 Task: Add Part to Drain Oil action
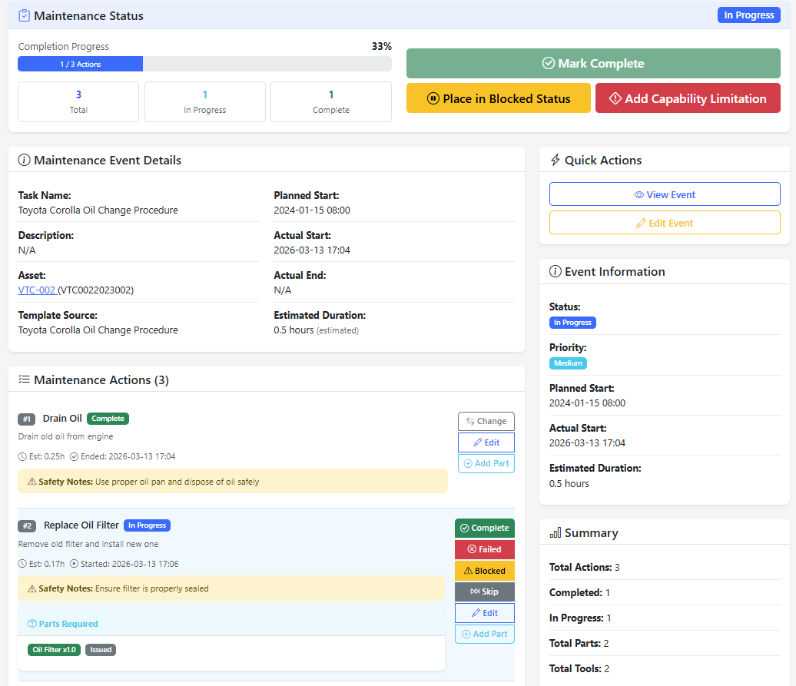coord(486,463)
